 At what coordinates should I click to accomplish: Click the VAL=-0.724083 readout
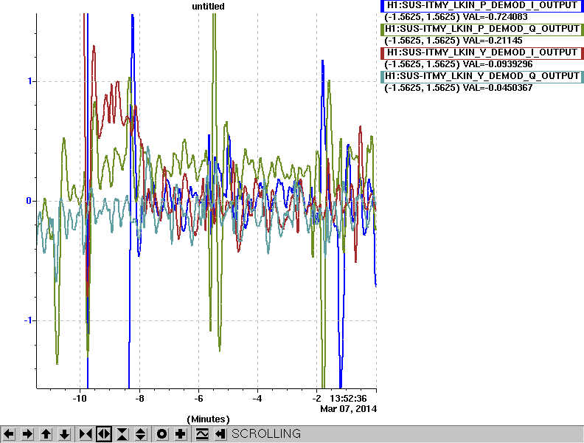point(495,17)
